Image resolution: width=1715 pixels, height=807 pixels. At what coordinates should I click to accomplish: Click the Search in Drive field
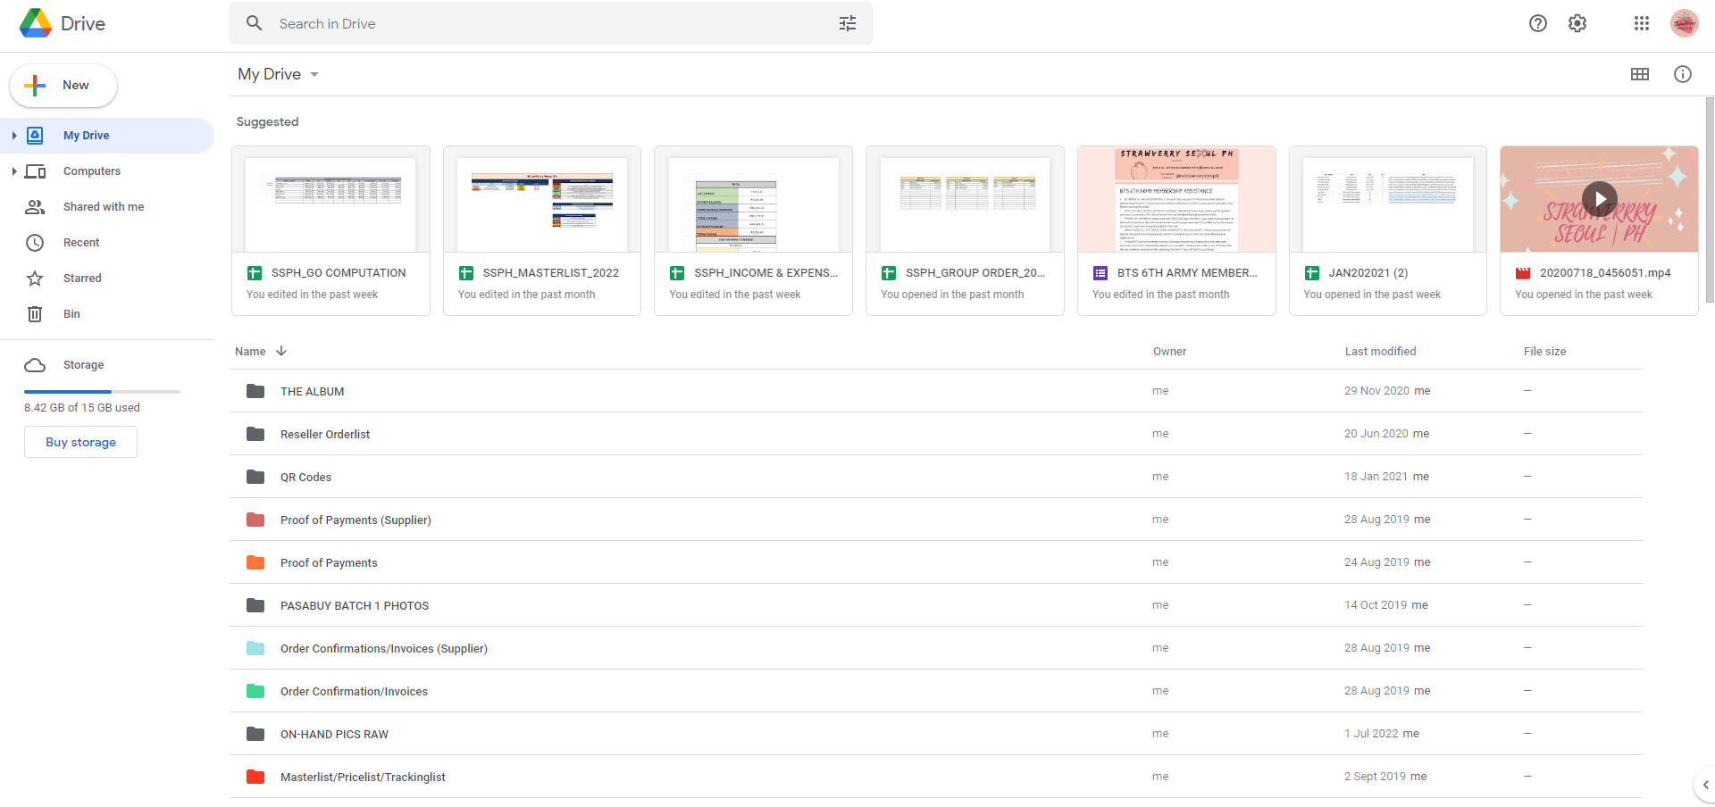[x=536, y=24]
